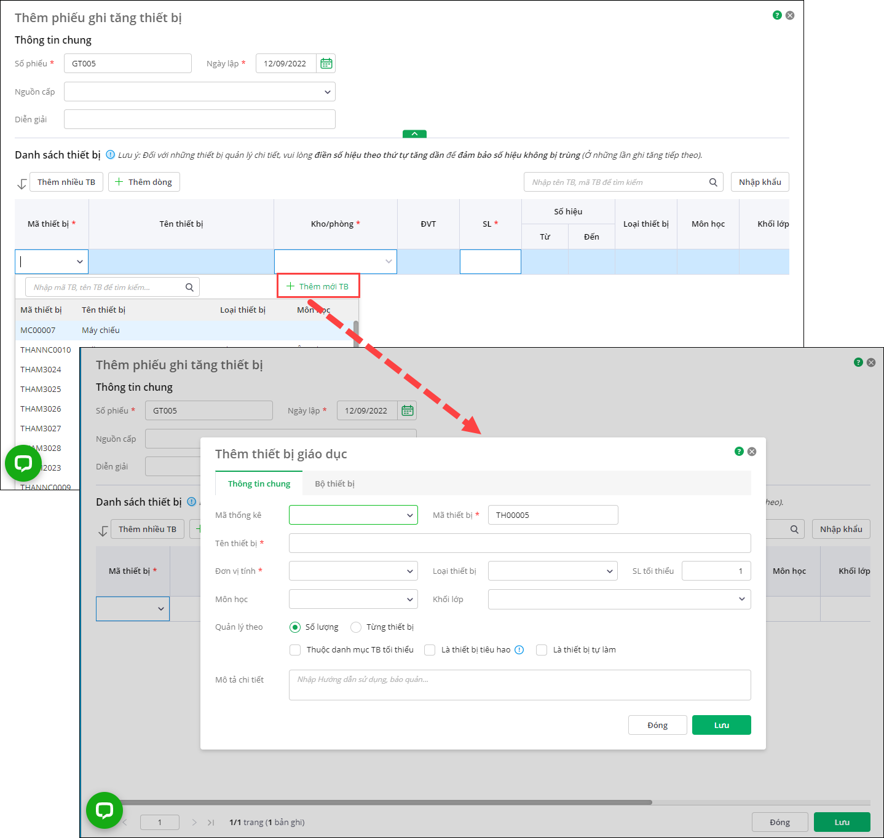Image resolution: width=884 pixels, height=838 pixels.
Task: Click search icon in Nhập mã TB dropdown search
Action: pos(189,287)
